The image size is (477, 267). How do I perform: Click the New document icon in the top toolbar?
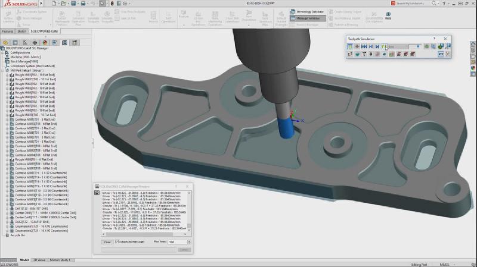click(x=54, y=4)
